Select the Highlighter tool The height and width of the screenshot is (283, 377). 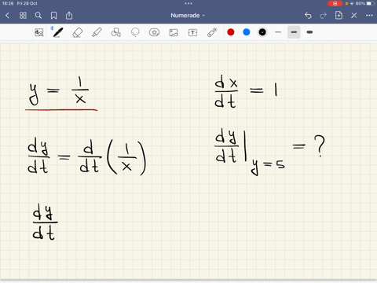(x=97, y=32)
